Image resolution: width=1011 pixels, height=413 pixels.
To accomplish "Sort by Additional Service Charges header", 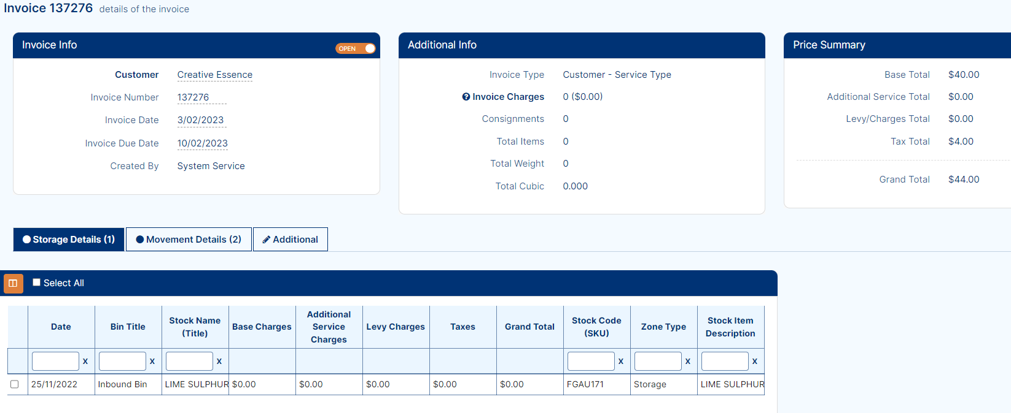I will coord(329,327).
